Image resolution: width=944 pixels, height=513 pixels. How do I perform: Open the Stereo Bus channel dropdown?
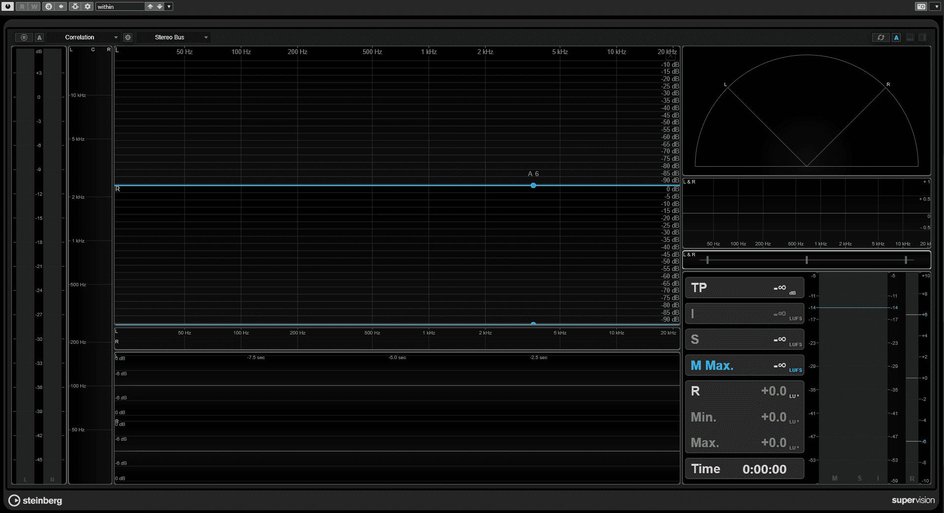click(x=174, y=37)
